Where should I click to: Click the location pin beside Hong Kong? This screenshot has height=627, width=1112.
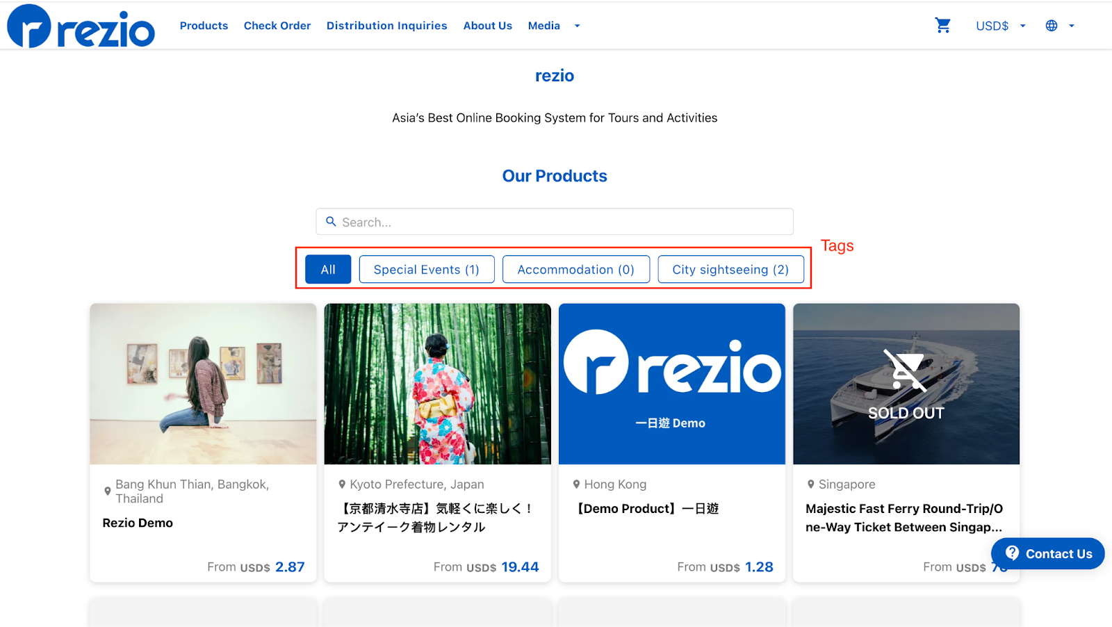click(x=576, y=484)
